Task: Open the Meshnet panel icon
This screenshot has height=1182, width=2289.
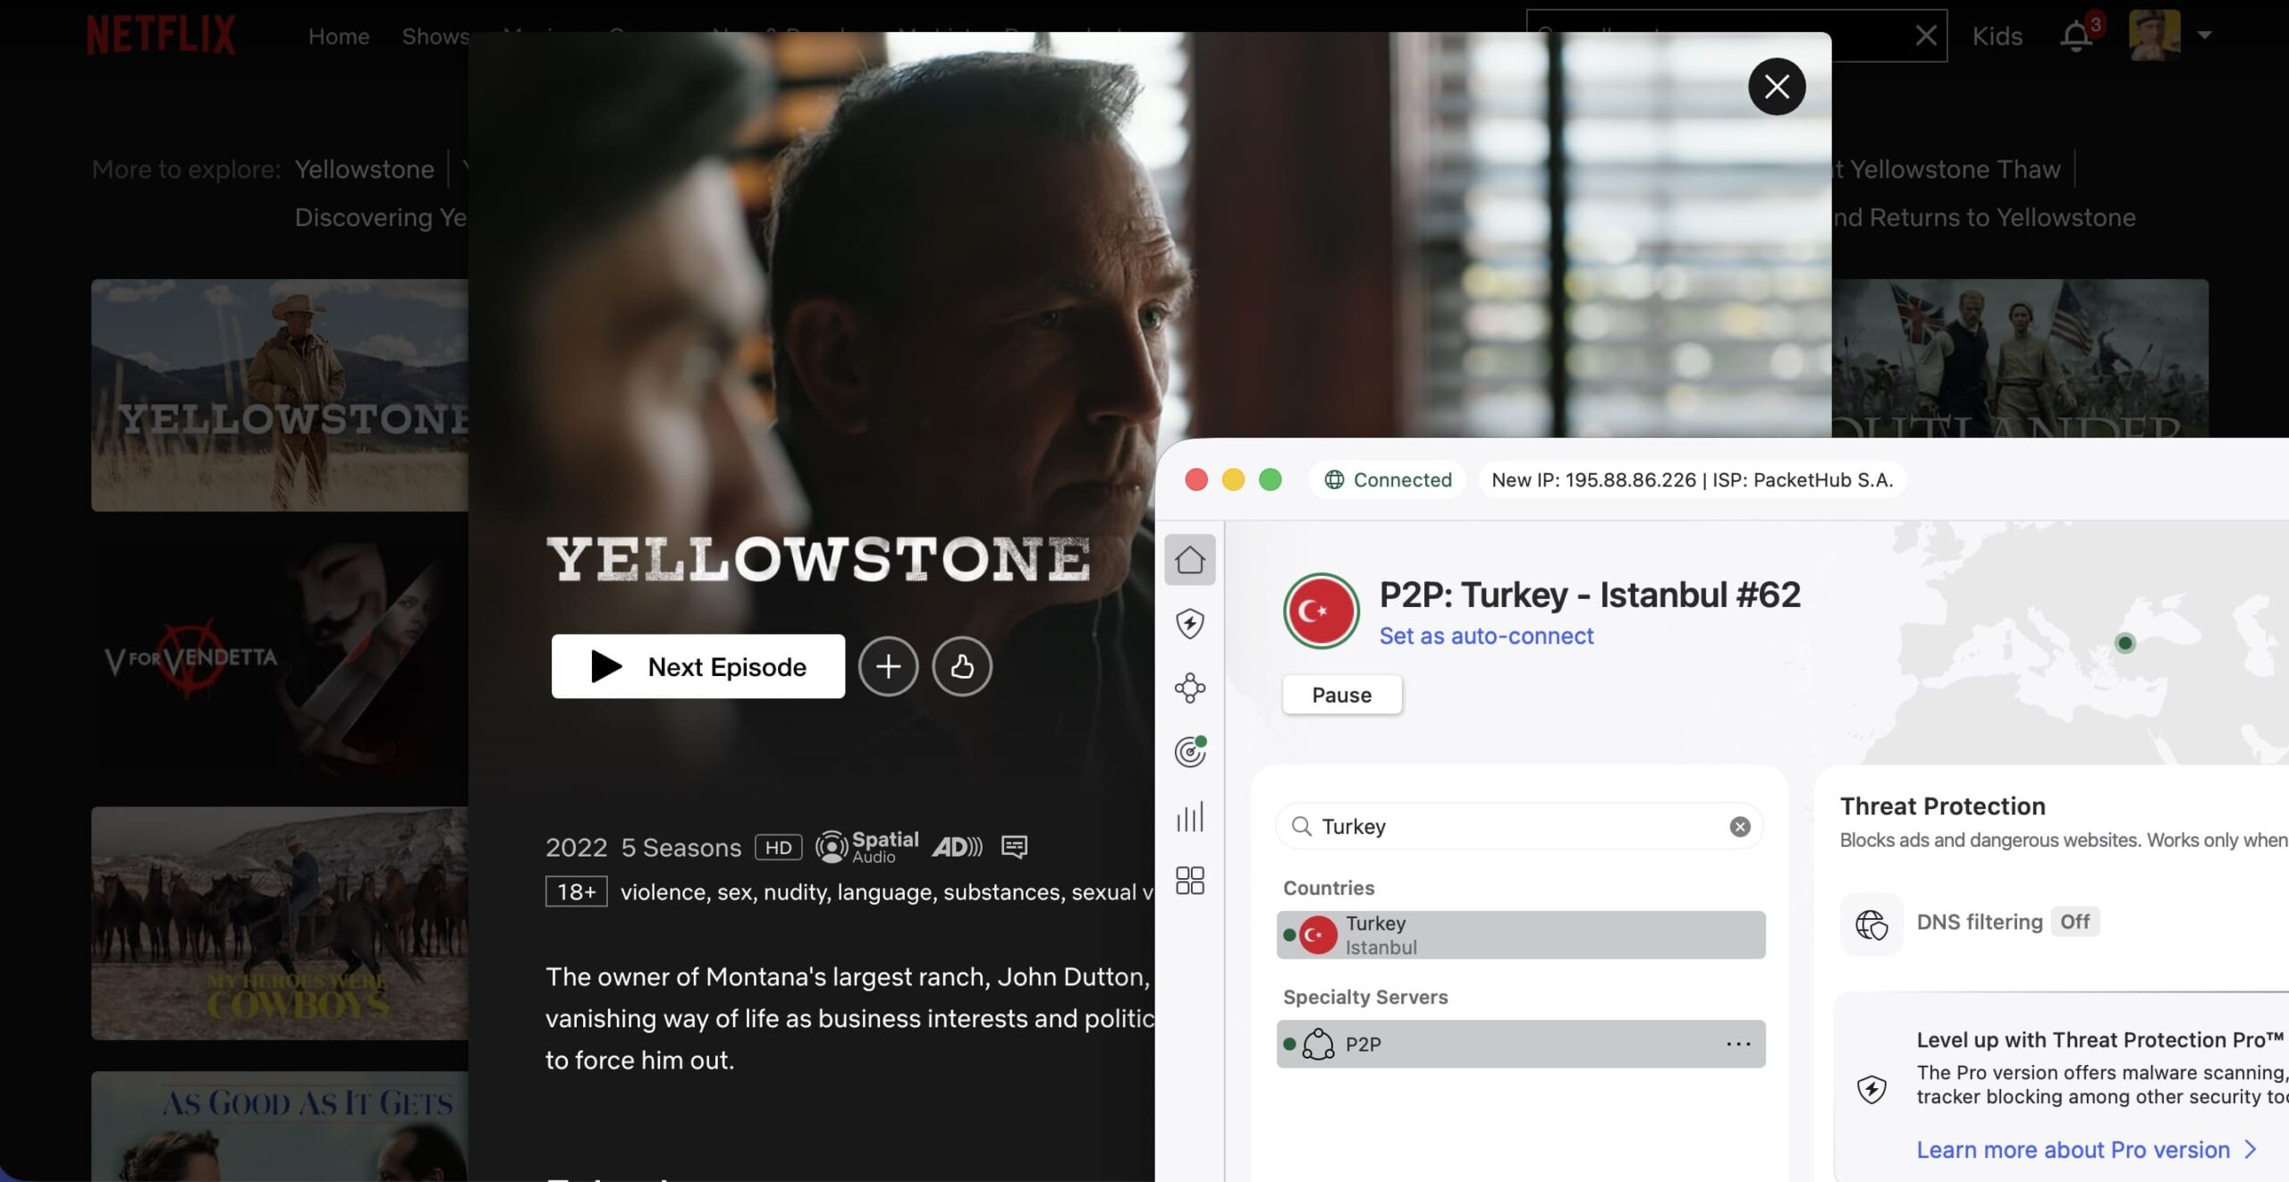Action: click(x=1190, y=688)
